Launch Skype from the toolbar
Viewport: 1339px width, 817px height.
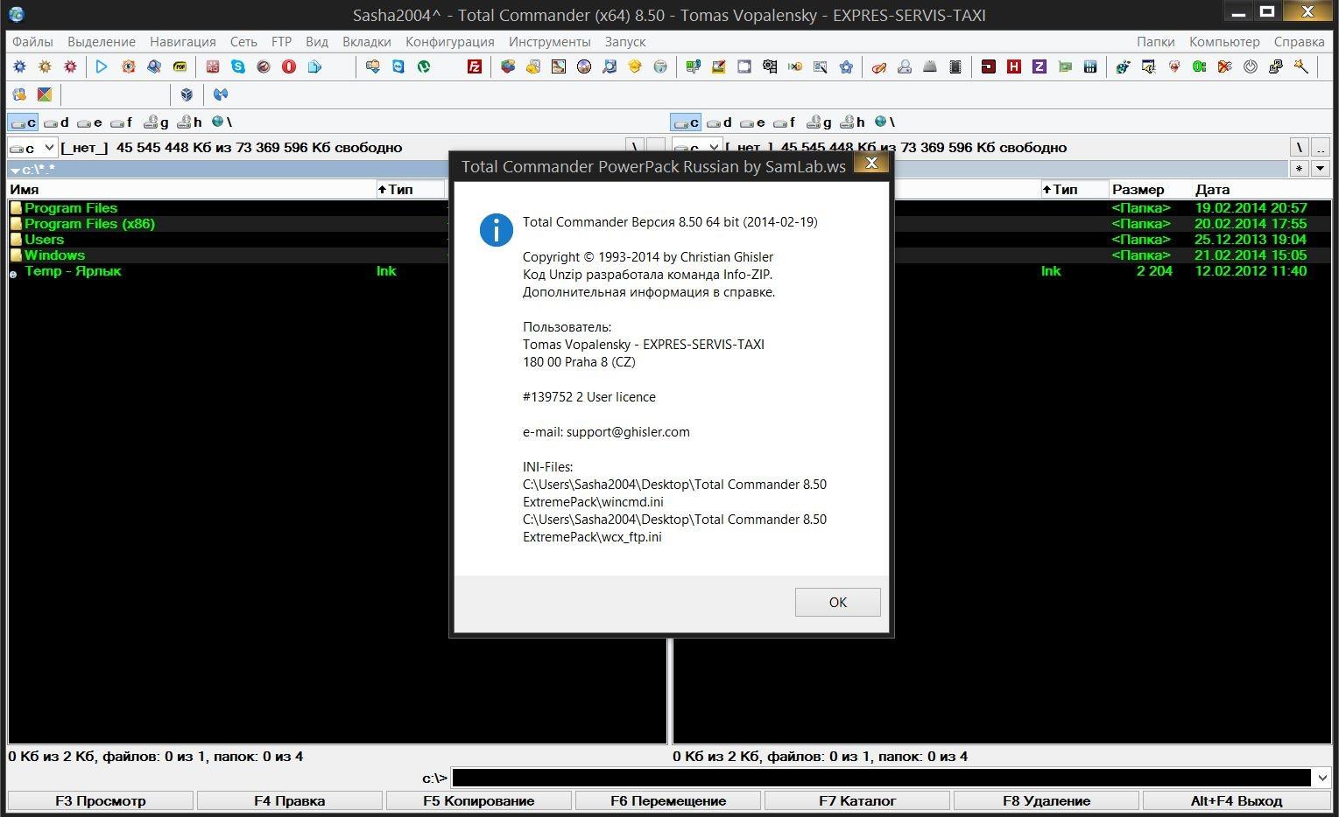[238, 66]
